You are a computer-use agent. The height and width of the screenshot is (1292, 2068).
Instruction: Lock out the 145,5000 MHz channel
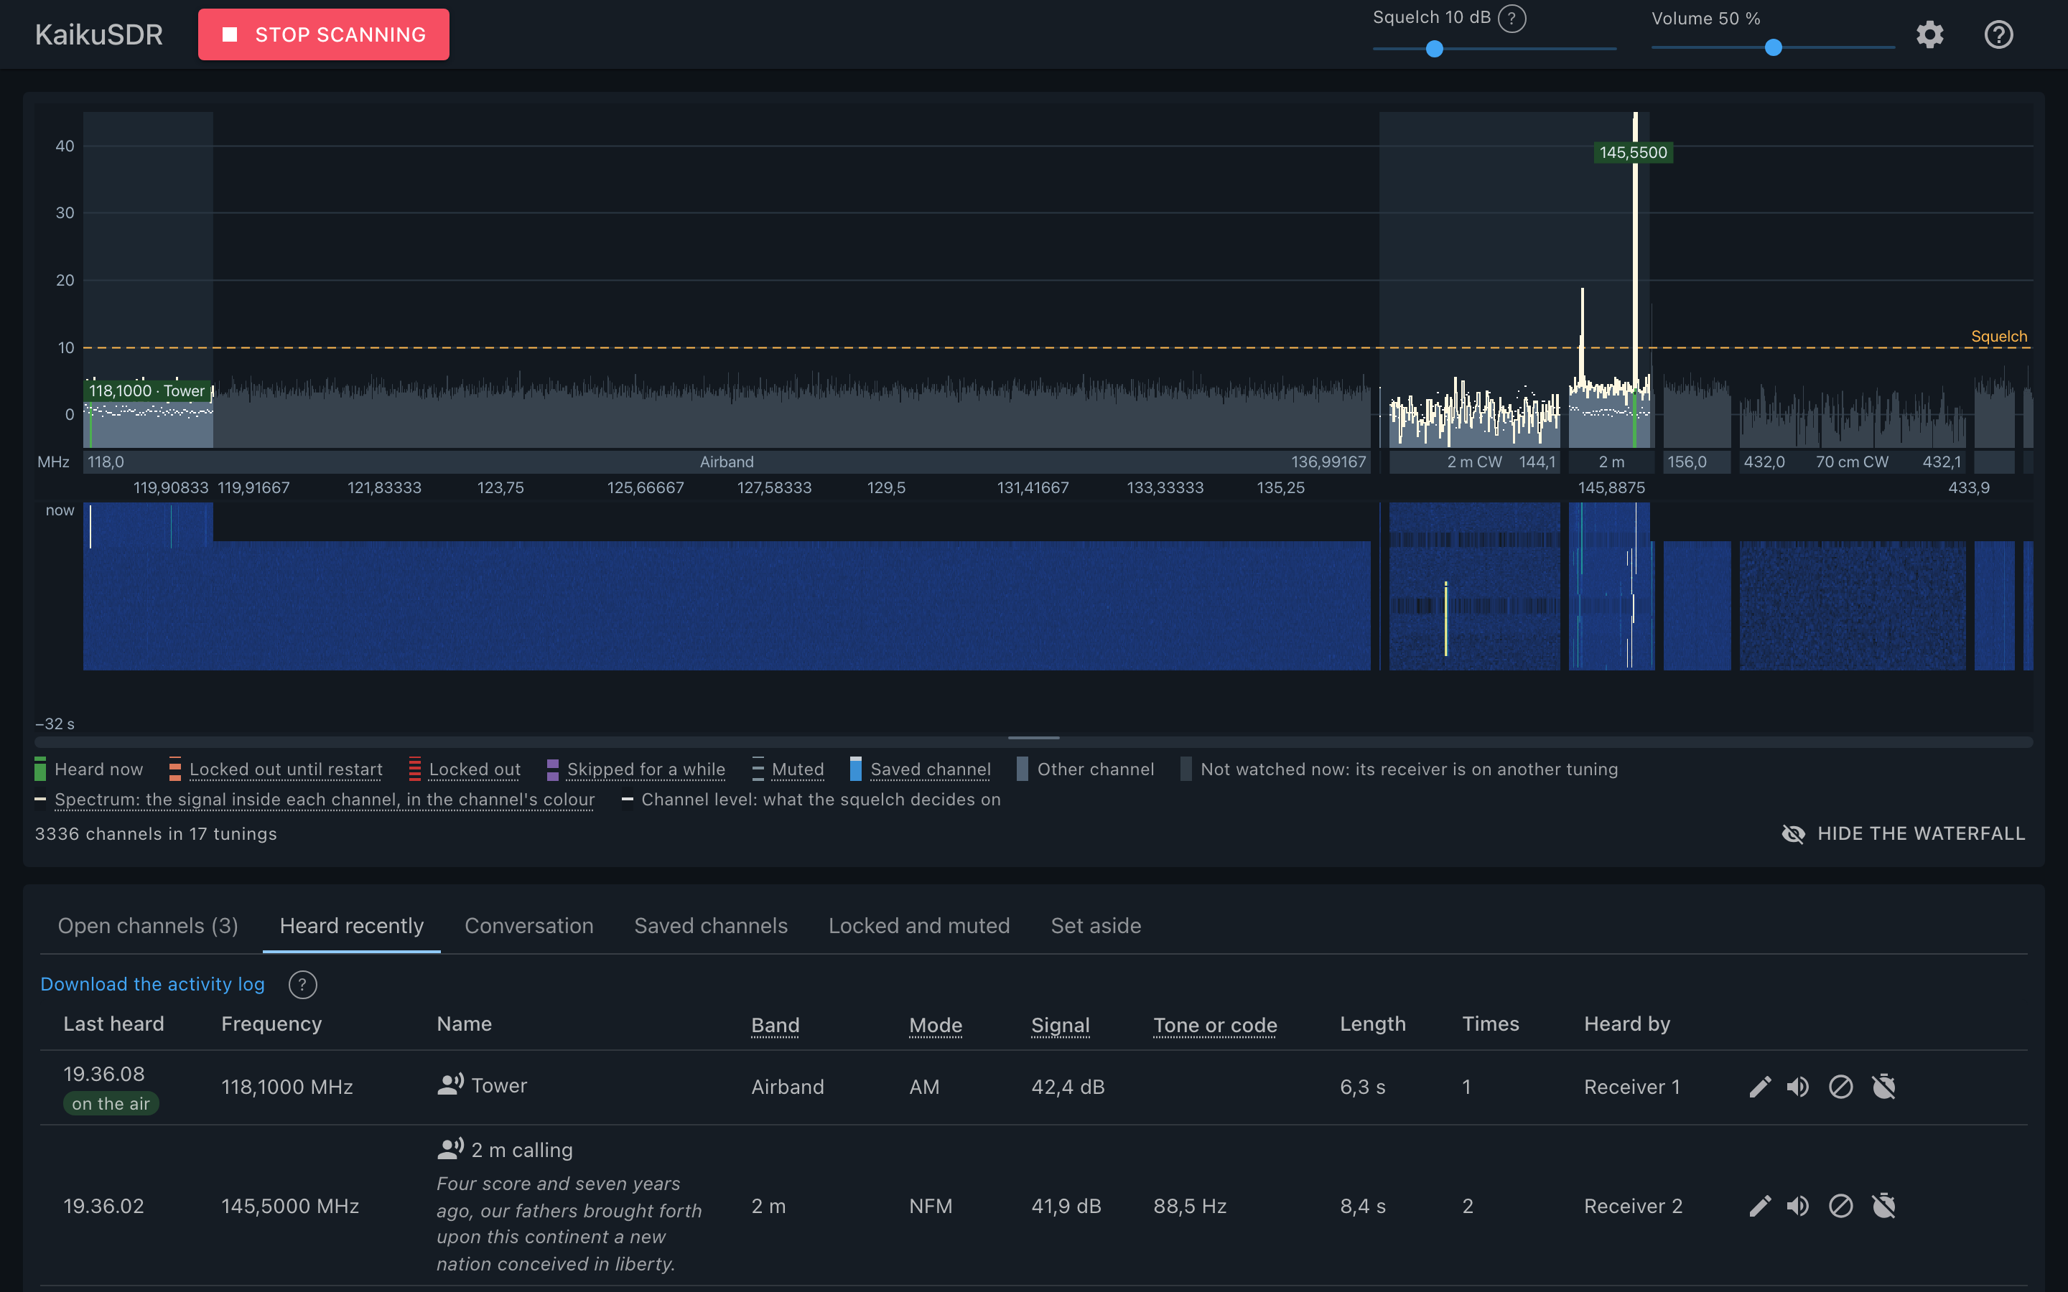(1840, 1206)
